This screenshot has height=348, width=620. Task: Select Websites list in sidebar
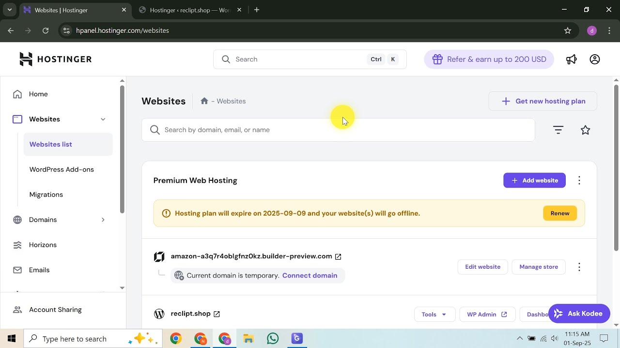pyautogui.click(x=68, y=145)
